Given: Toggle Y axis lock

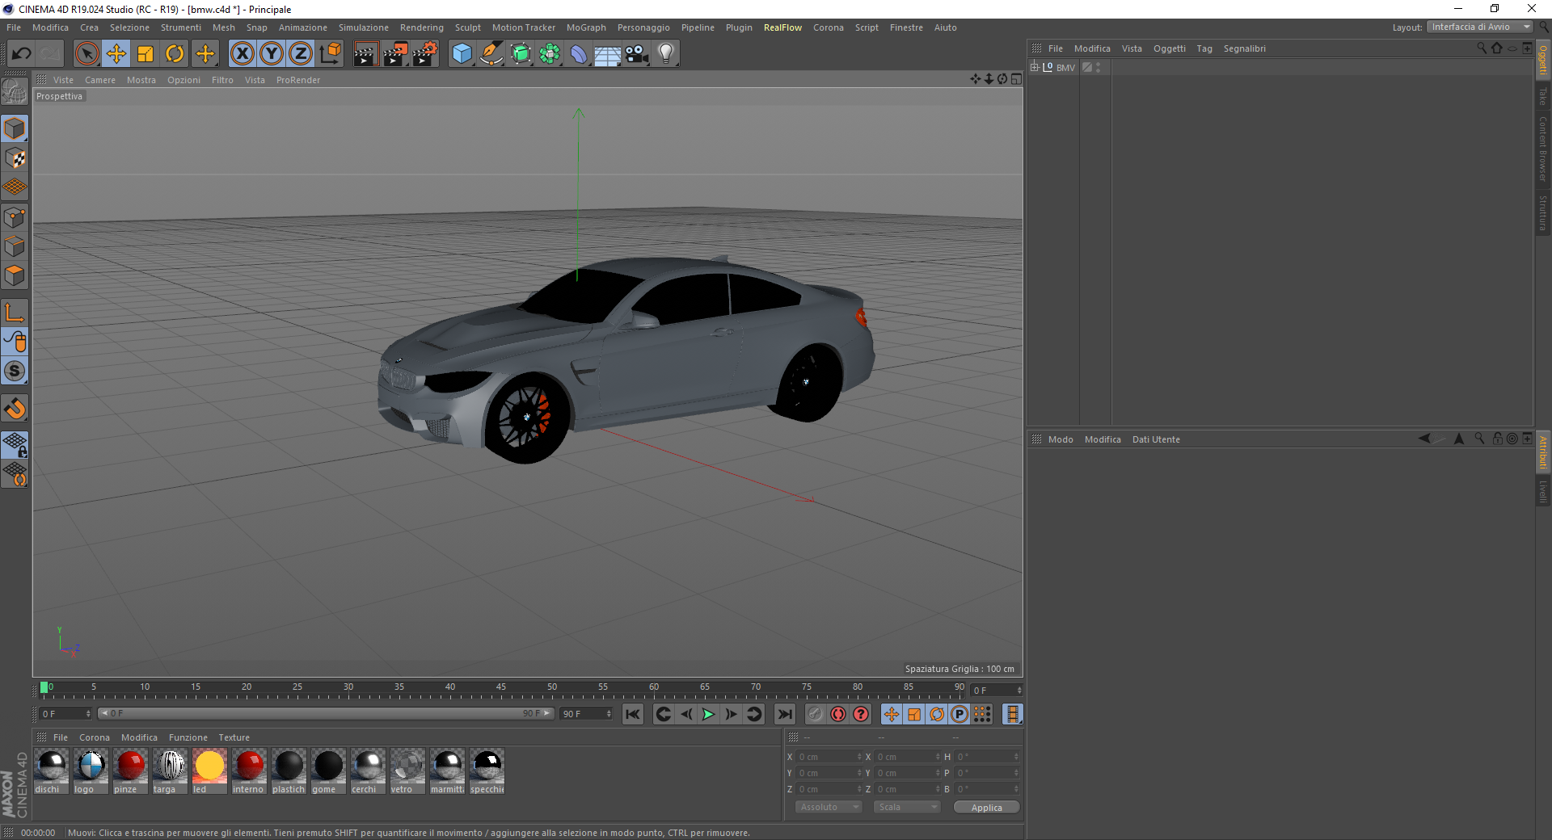Looking at the screenshot, I should (x=272, y=54).
